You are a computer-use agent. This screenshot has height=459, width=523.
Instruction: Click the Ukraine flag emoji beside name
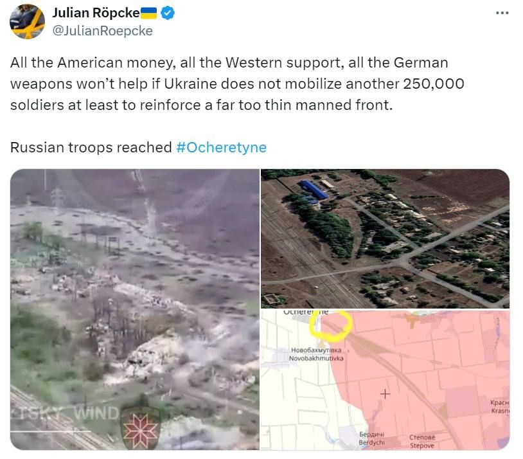pos(149,14)
